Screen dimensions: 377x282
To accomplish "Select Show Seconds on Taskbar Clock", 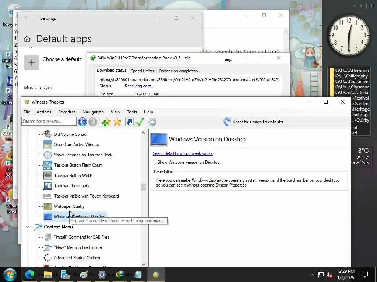I will point(83,155).
